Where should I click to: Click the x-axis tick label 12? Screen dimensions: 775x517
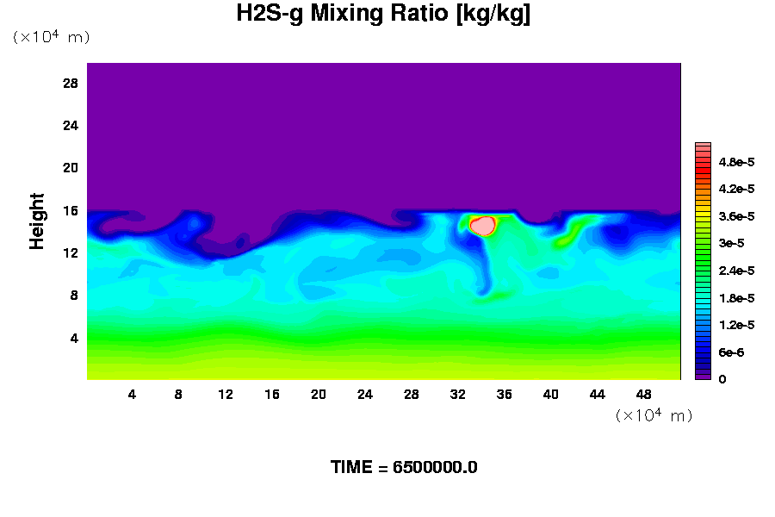(x=225, y=395)
